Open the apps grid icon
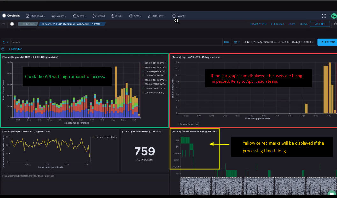This screenshot has width=337, height=198. coord(324,16)
